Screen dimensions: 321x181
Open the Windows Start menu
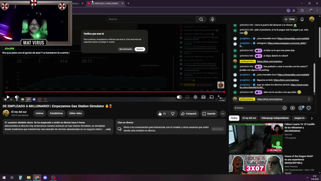pos(4,178)
